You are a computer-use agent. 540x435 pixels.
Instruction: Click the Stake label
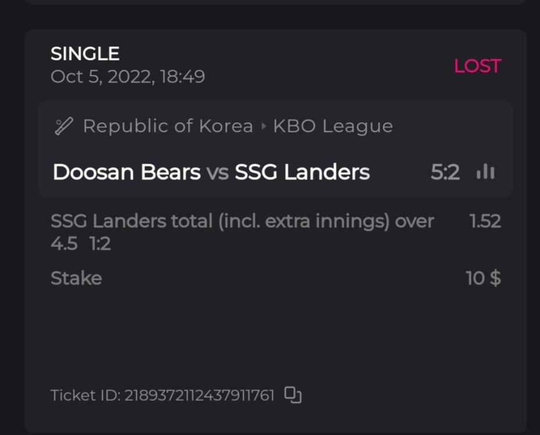[x=76, y=278]
